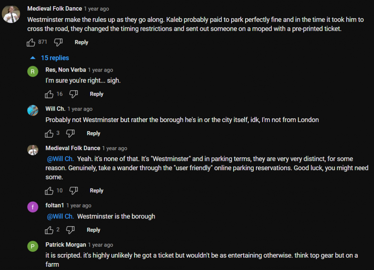
Task: Open the @Will Ch. mention in foltan1's reply
Action: tap(60, 217)
